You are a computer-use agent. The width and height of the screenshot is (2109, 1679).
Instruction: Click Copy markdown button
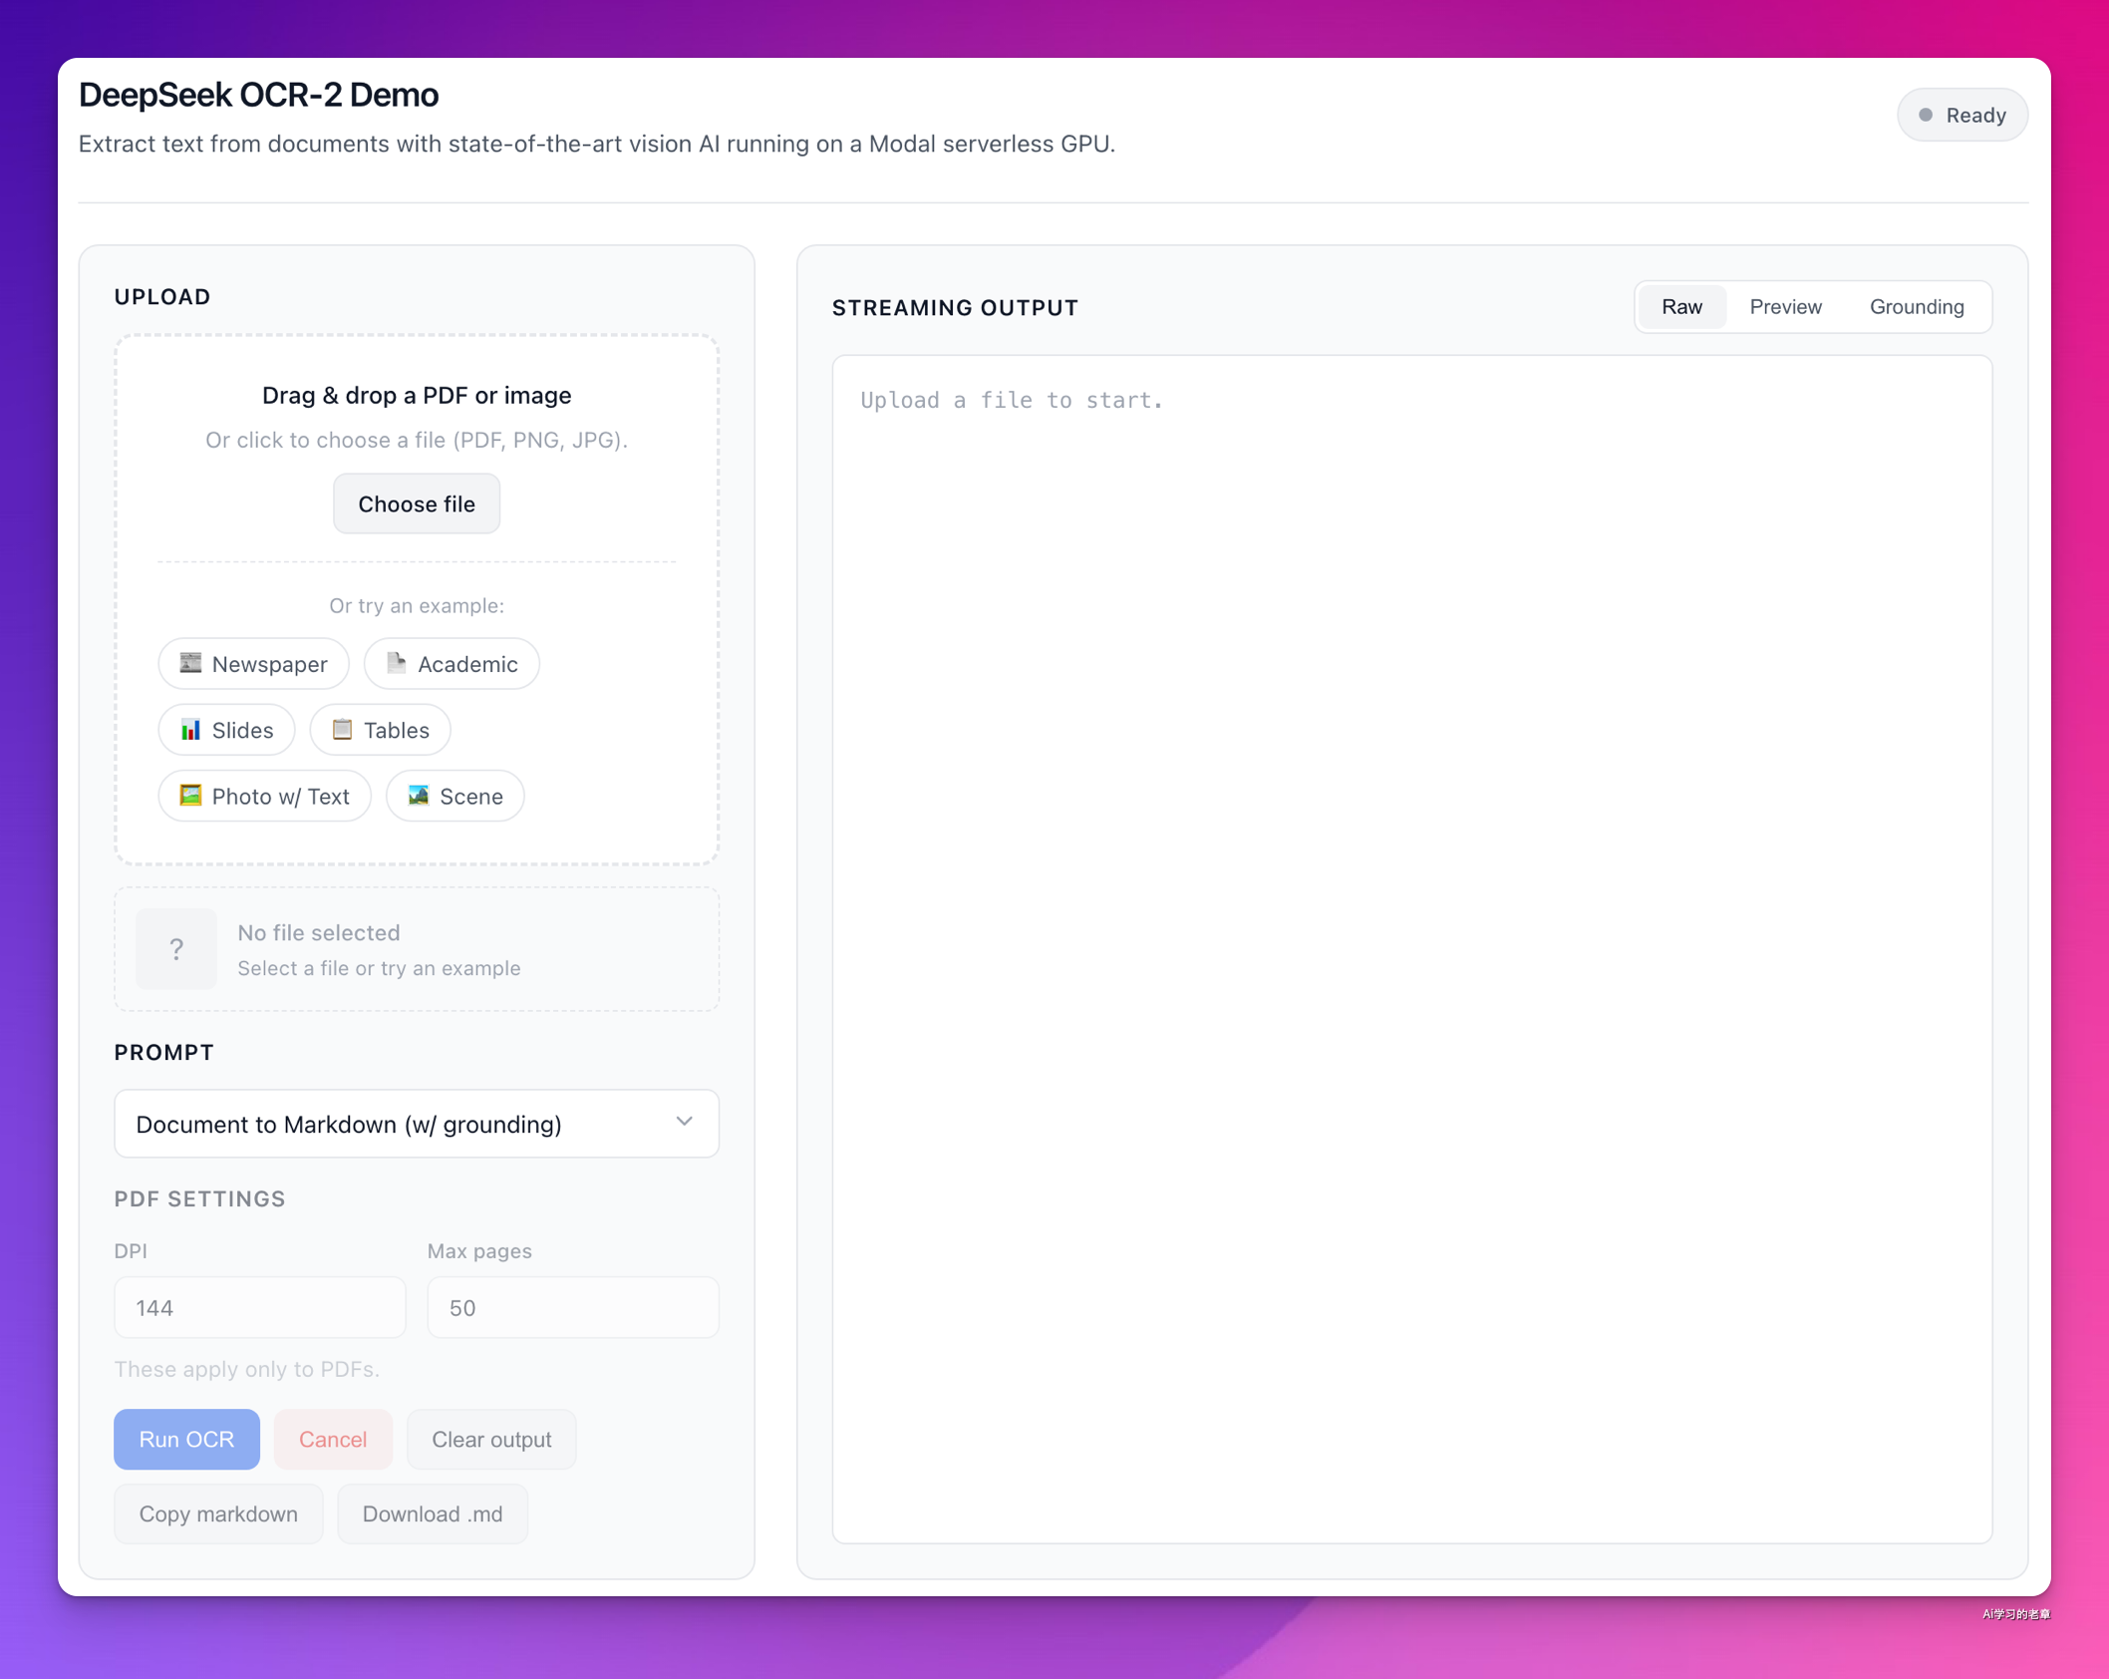(218, 1513)
